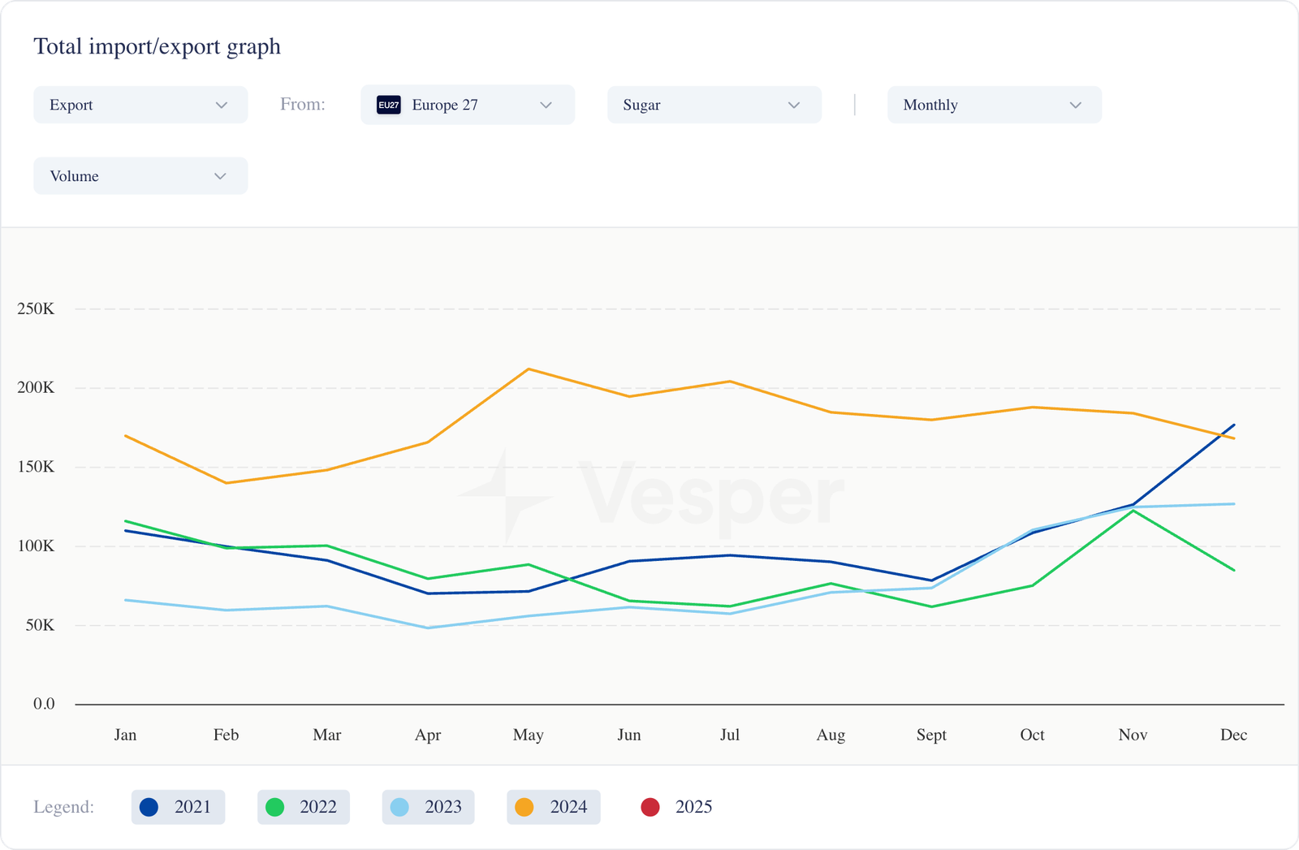
Task: Click the EU27 flag icon
Action: click(x=389, y=105)
